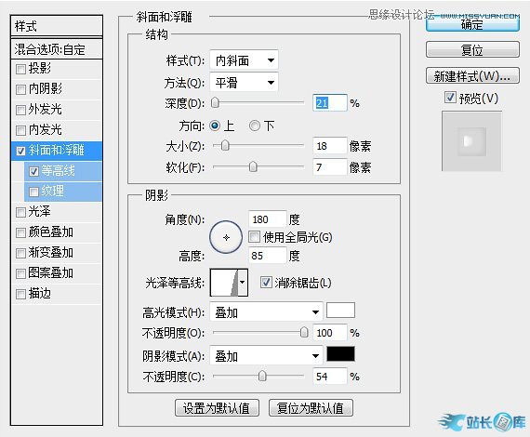The height and width of the screenshot is (437, 530).
Task: Select the 描边 list entry
Action: (57, 294)
